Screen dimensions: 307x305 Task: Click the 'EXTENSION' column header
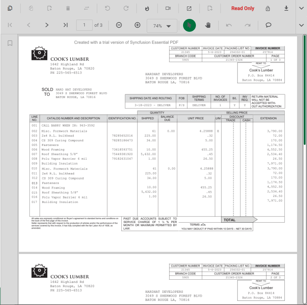[269, 118]
